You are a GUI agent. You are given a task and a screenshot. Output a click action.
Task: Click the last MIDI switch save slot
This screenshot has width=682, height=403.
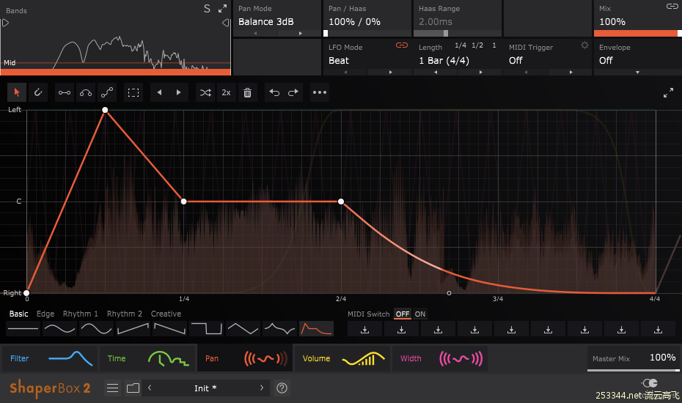[658, 330]
